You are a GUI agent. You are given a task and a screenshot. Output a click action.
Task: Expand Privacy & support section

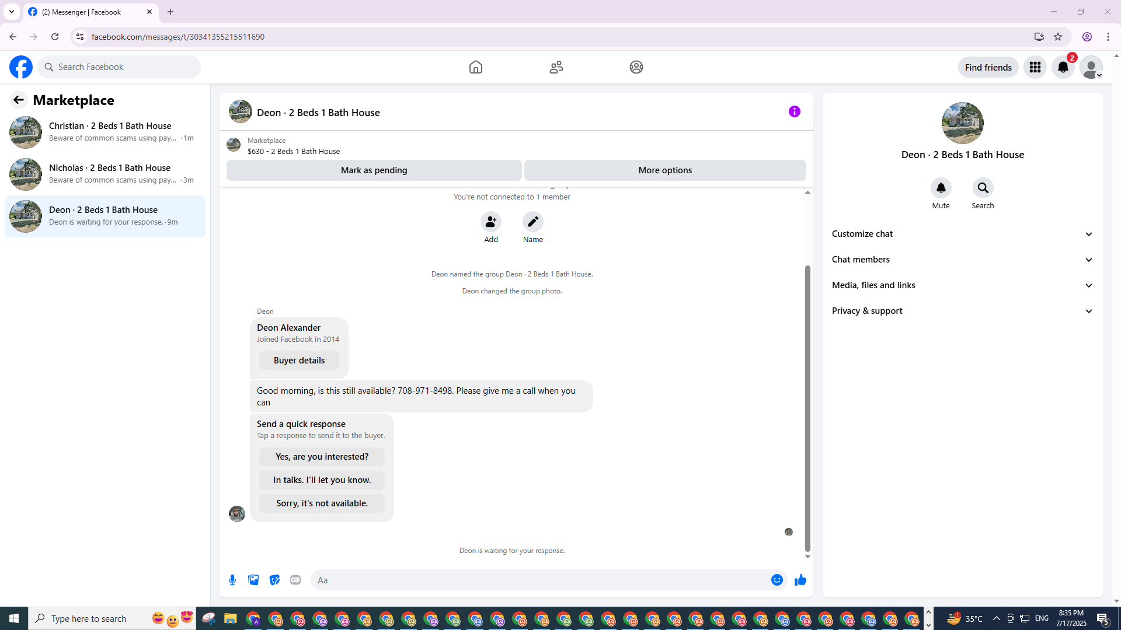[x=962, y=311]
